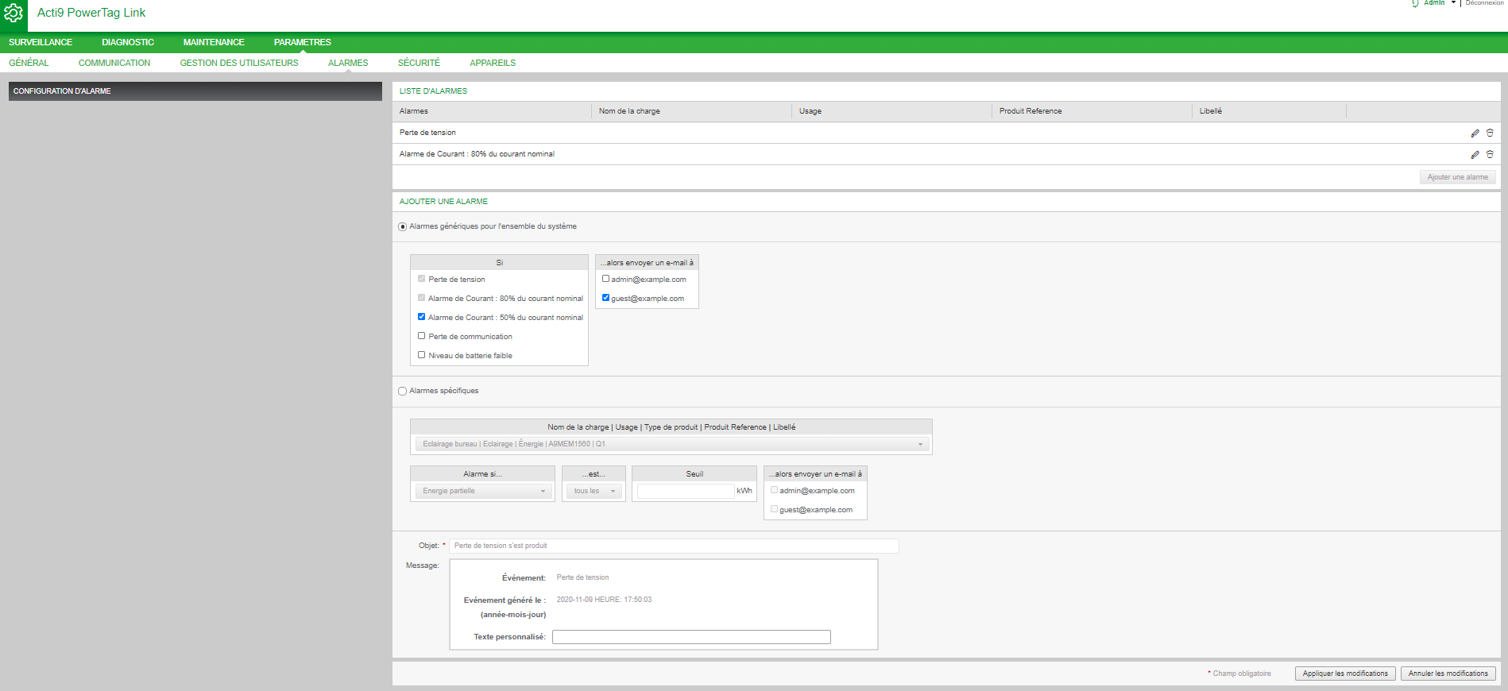Open the Admin account dropdown arrow
The image size is (1508, 691).
coord(1453,3)
